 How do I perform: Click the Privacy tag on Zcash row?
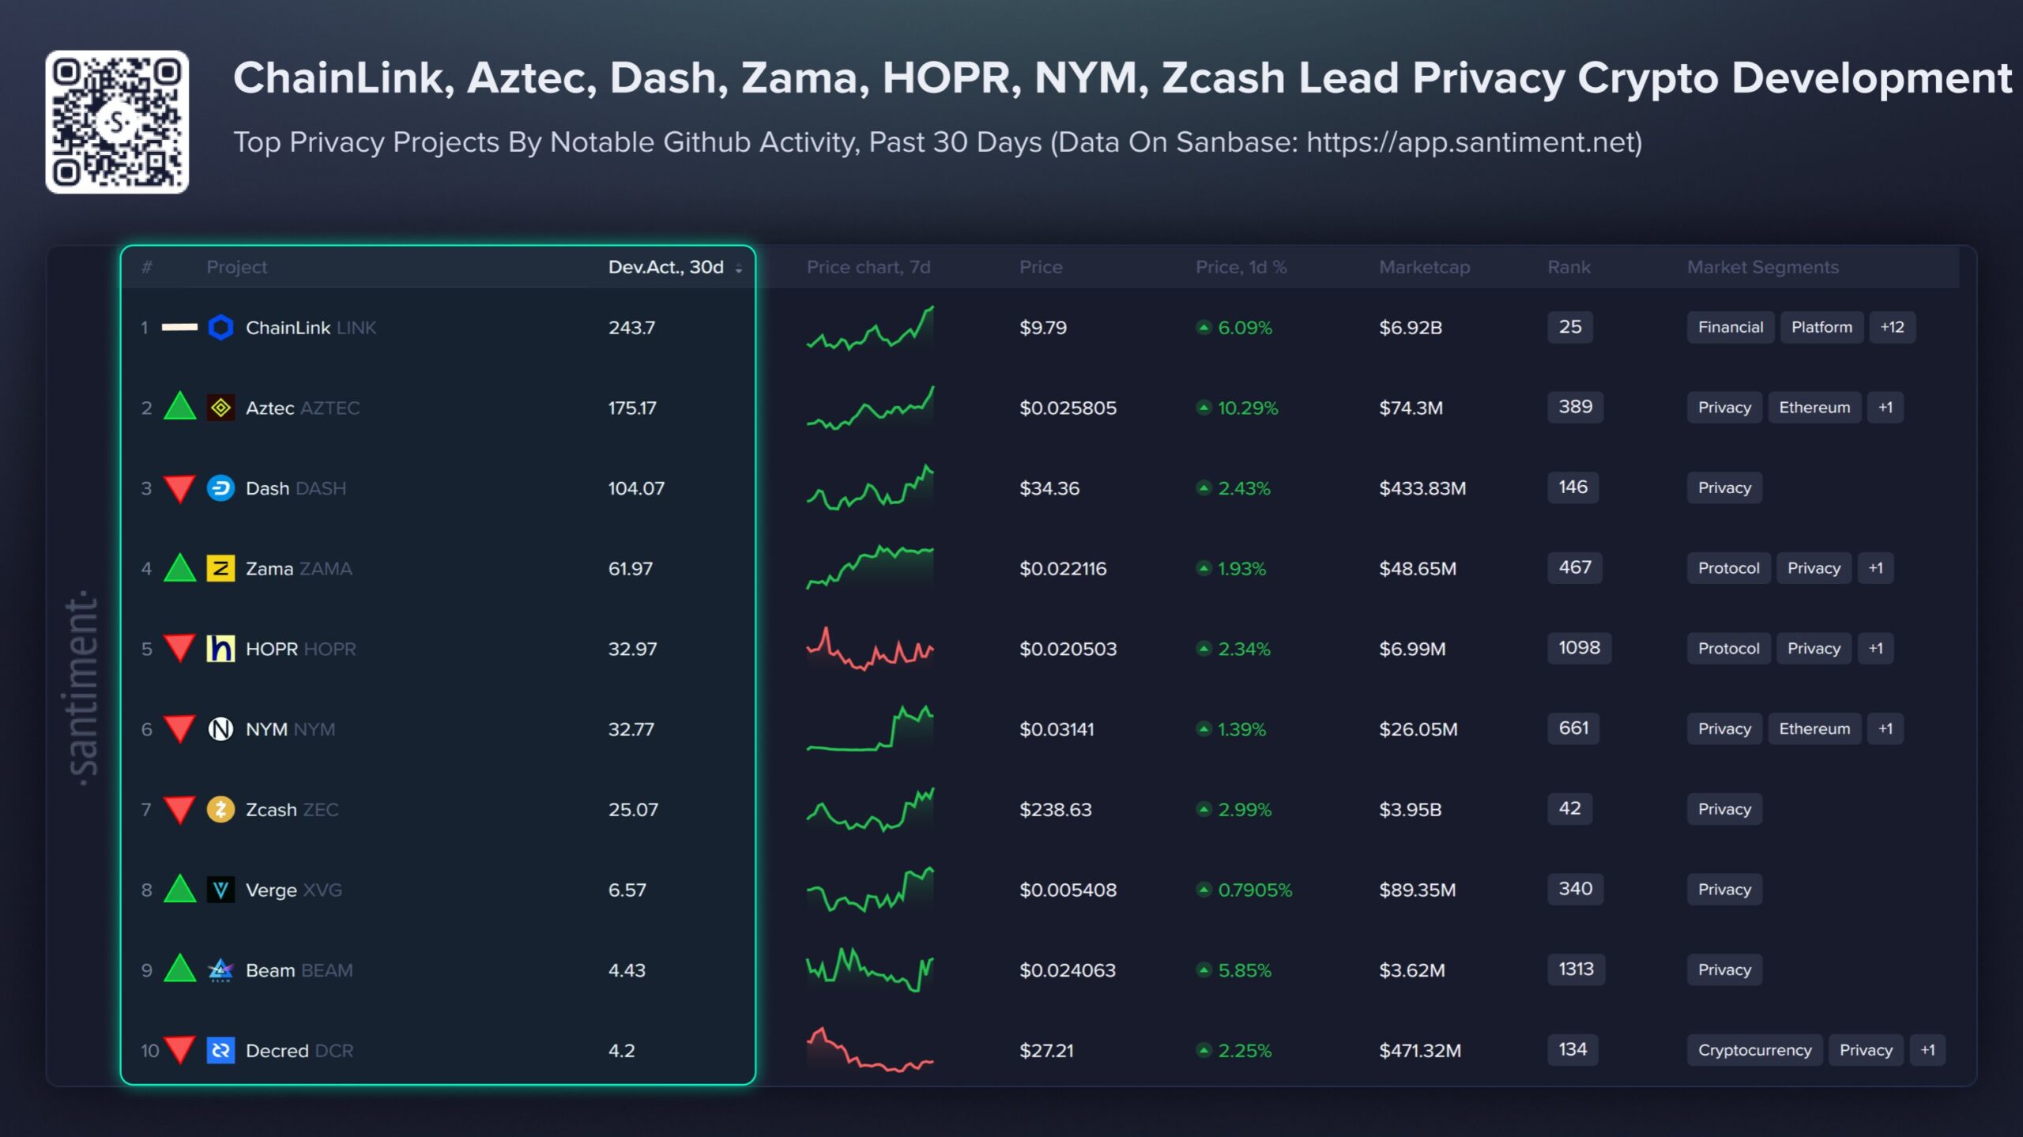(x=1724, y=809)
